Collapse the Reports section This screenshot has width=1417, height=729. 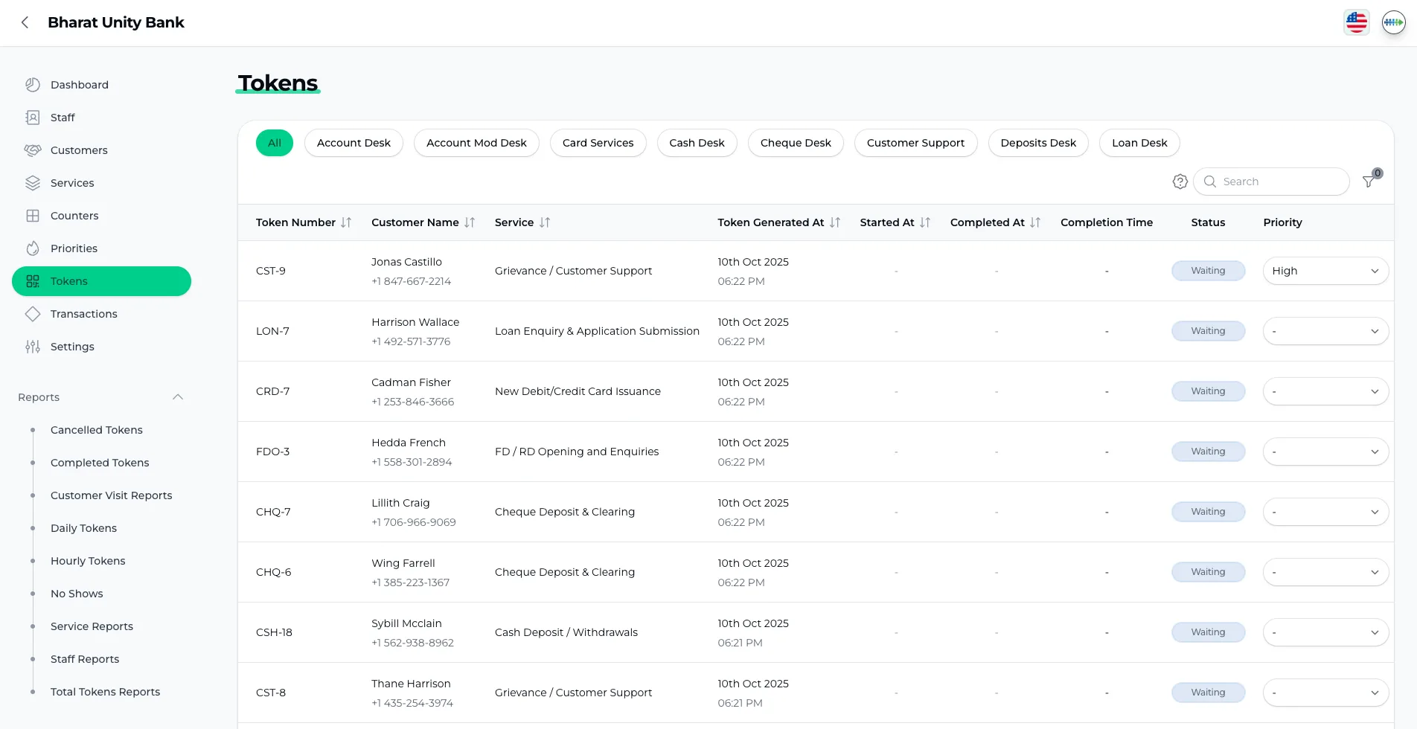[178, 397]
